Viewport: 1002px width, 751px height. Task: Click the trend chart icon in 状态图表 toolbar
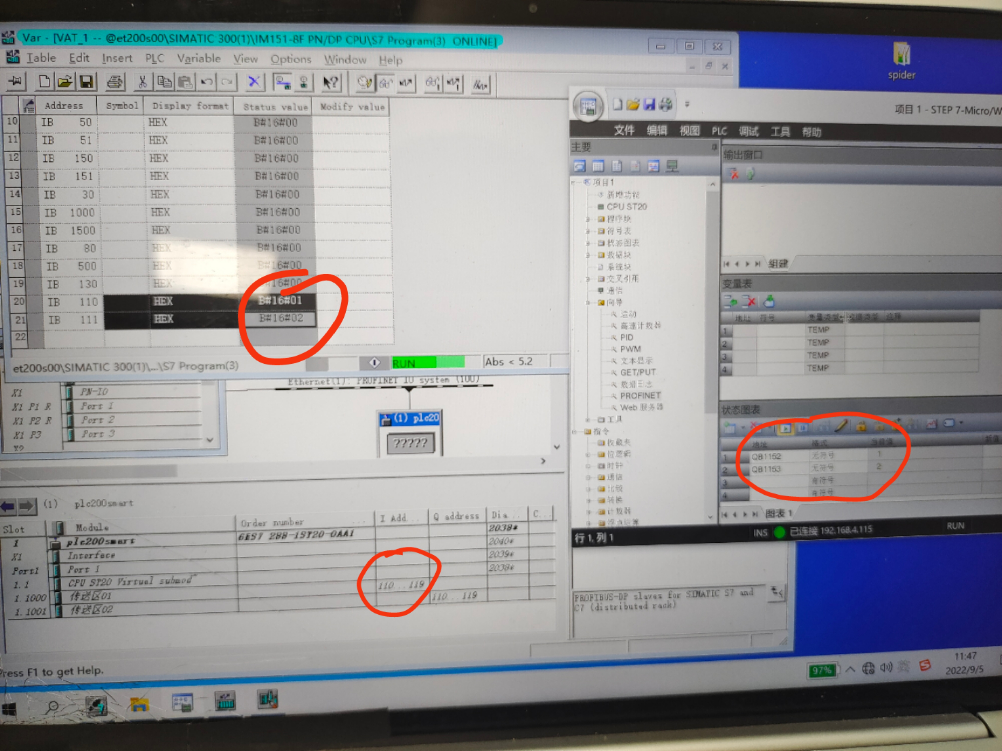tap(931, 424)
